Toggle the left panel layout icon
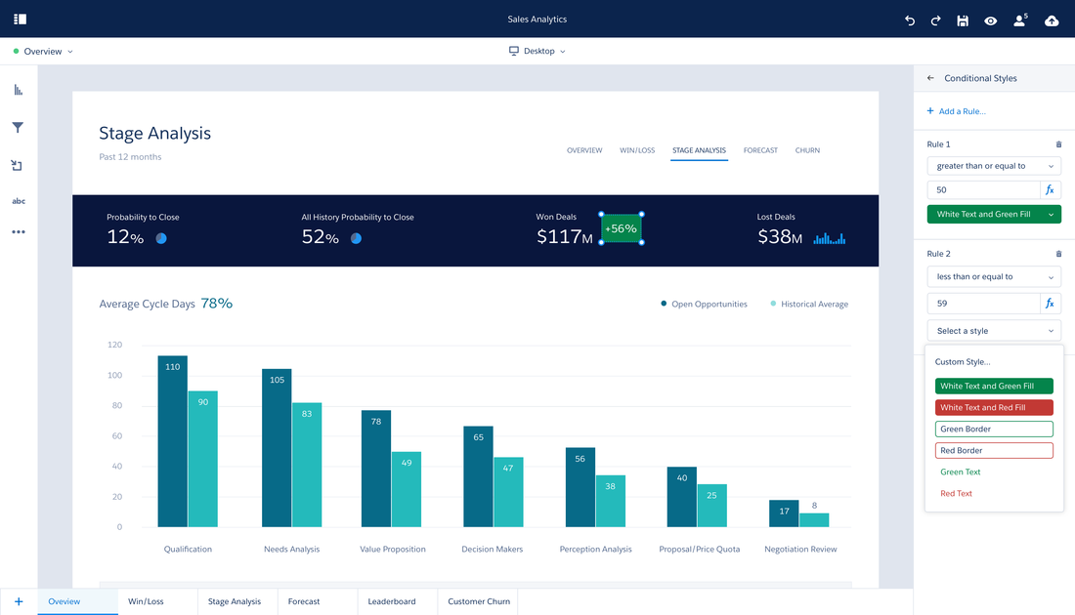The width and height of the screenshot is (1075, 615). tap(20, 20)
